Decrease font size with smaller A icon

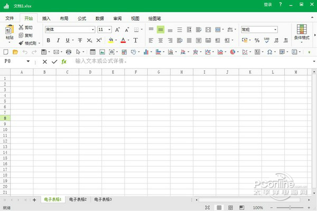pyautogui.click(x=127, y=30)
